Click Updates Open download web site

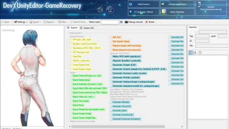pos(211,8)
